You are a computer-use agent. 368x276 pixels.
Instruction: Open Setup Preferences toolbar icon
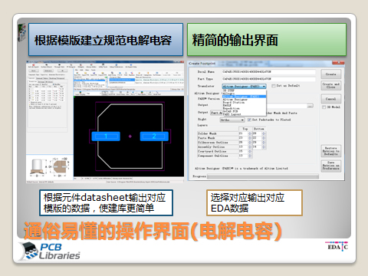tap(117, 65)
